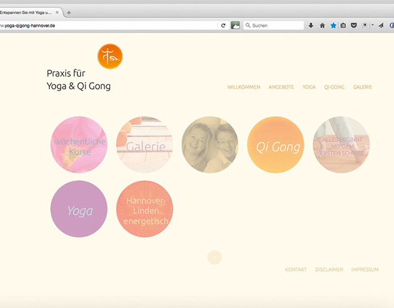Close the Entspannen Sie mit Yoga tab
The image size is (394, 308).
click(57, 12)
